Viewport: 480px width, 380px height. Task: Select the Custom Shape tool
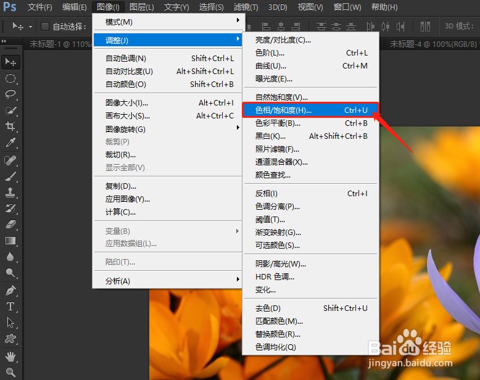pos(10,339)
